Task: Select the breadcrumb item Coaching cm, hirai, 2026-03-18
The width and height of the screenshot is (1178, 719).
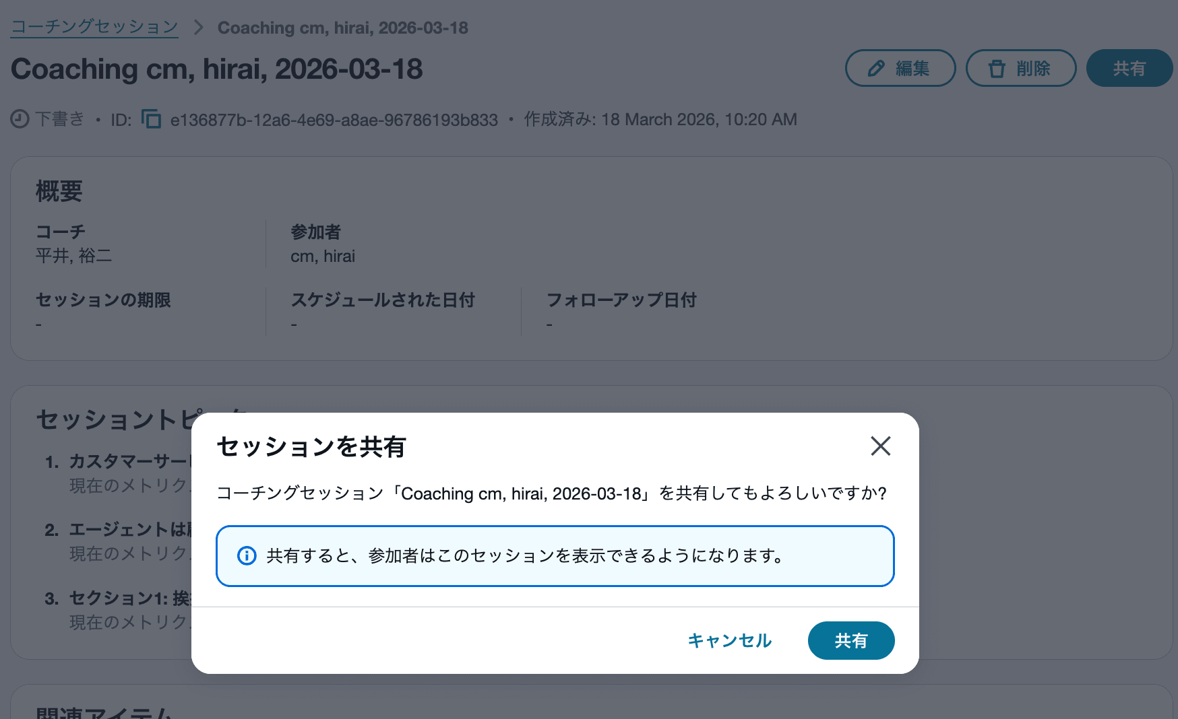Action: point(342,28)
